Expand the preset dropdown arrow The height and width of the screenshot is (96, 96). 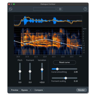56,9
